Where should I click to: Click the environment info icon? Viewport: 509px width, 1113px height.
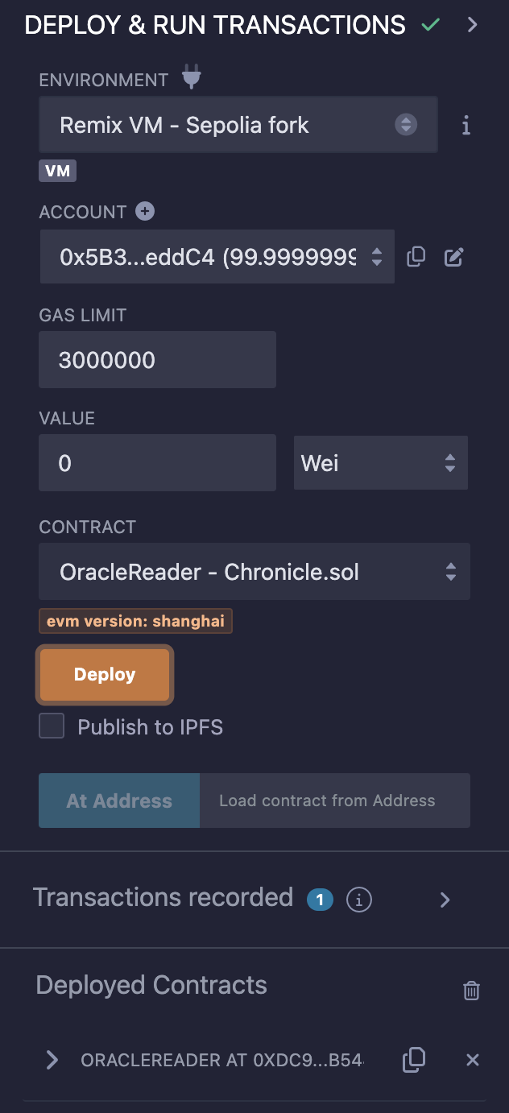[466, 126]
